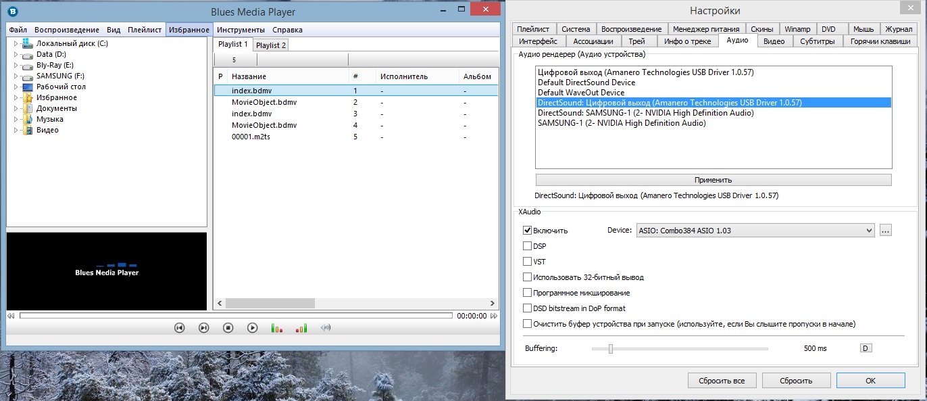Click the playback seek bar
The width and height of the screenshot is (927, 401).
pos(236,316)
